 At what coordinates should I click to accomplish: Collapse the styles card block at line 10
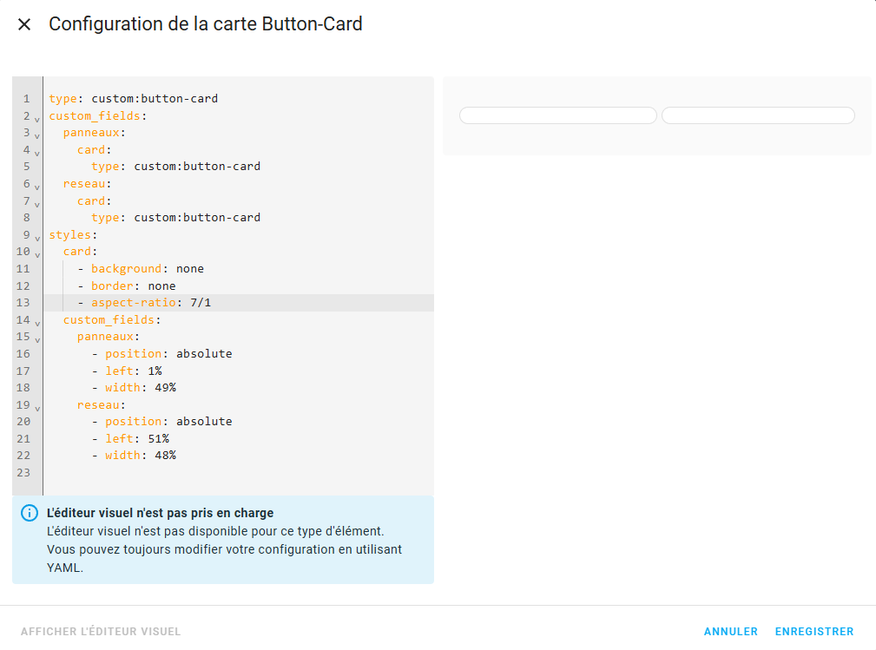point(36,254)
